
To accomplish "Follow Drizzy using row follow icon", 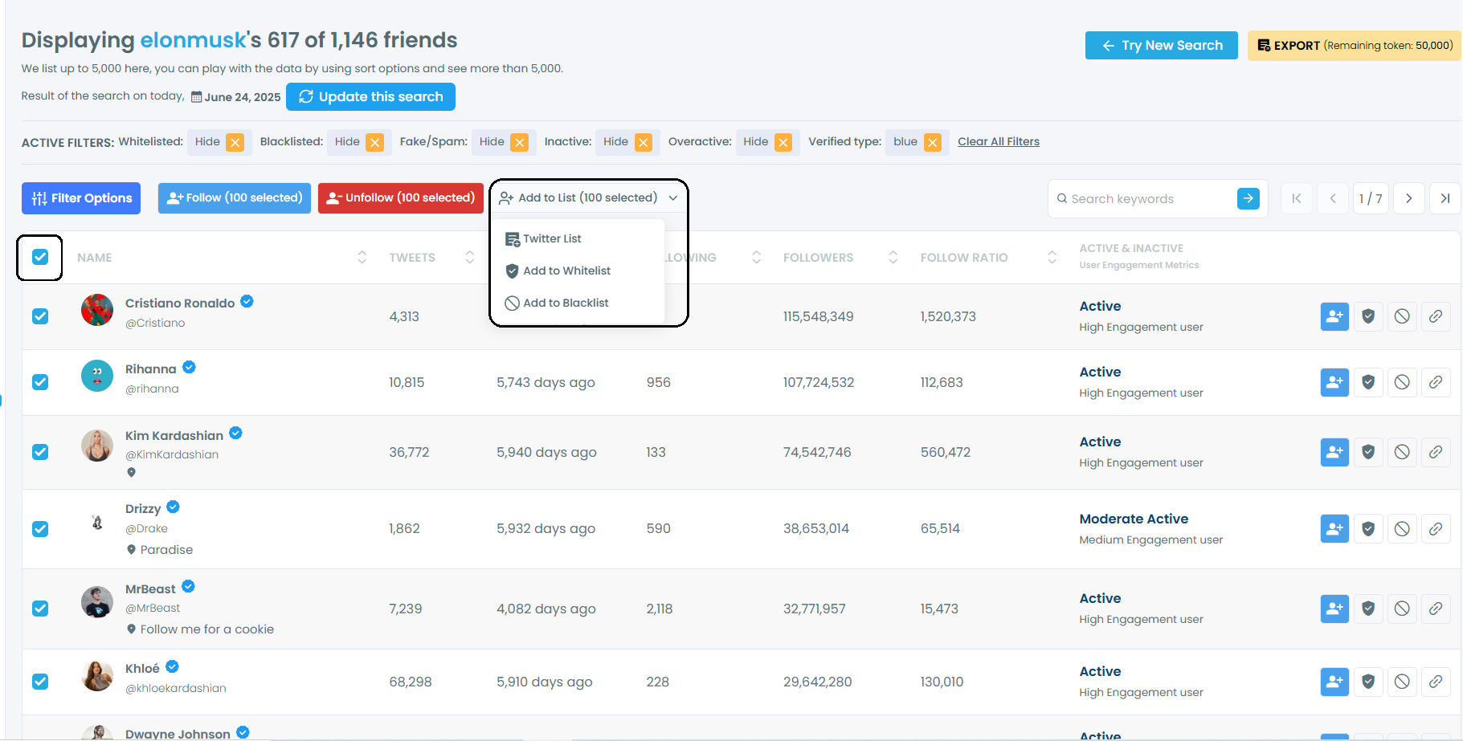I will coord(1334,528).
